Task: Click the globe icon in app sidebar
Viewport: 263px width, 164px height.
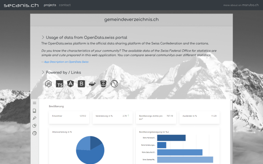Action: [x=34, y=133]
